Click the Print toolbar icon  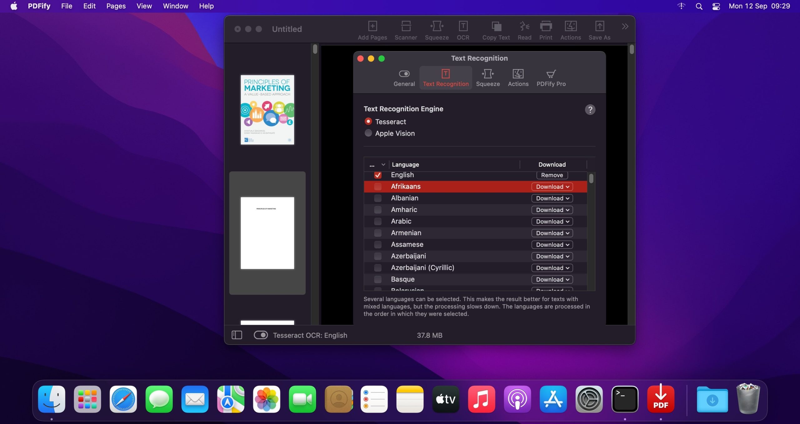pyautogui.click(x=546, y=30)
